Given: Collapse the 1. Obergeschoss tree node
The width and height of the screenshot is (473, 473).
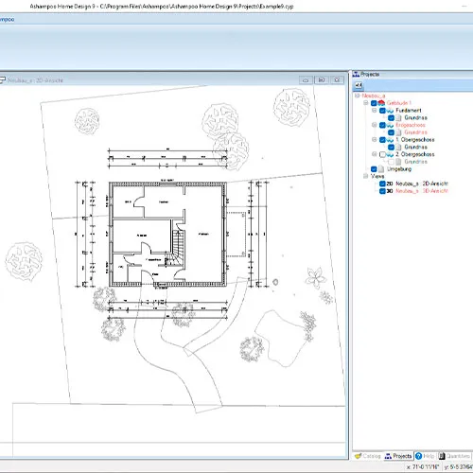Looking at the screenshot, I should 374,139.
